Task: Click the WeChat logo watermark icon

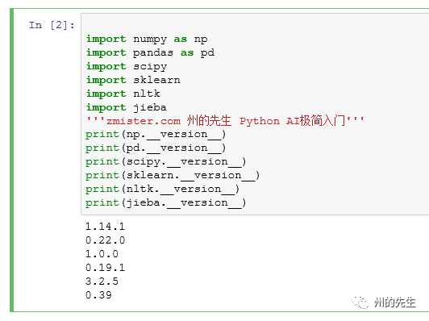Action: [360, 302]
